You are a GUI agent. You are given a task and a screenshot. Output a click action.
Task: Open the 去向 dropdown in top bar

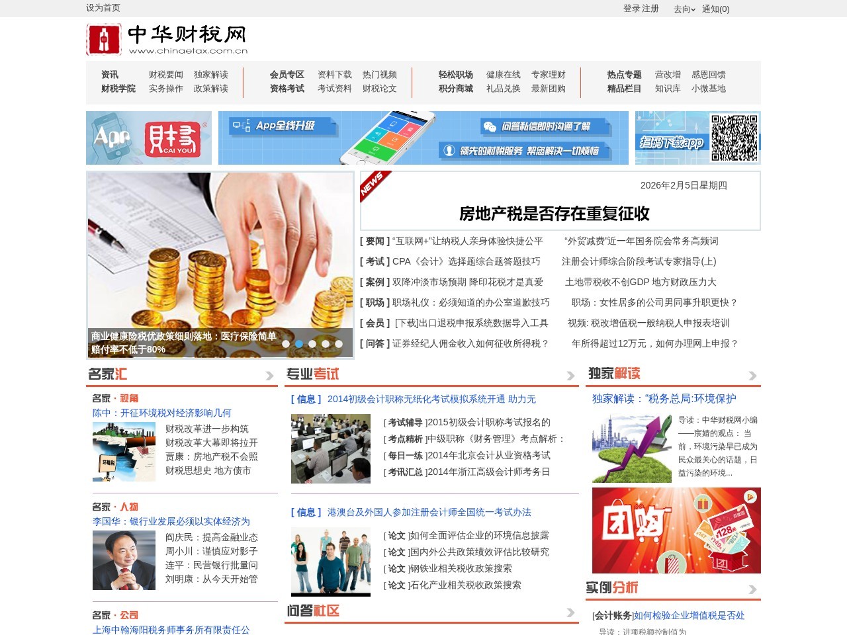pyautogui.click(x=684, y=9)
